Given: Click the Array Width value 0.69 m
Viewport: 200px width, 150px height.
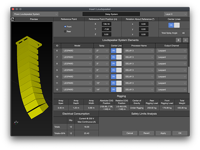Looking at the screenshot, I should [91, 108].
